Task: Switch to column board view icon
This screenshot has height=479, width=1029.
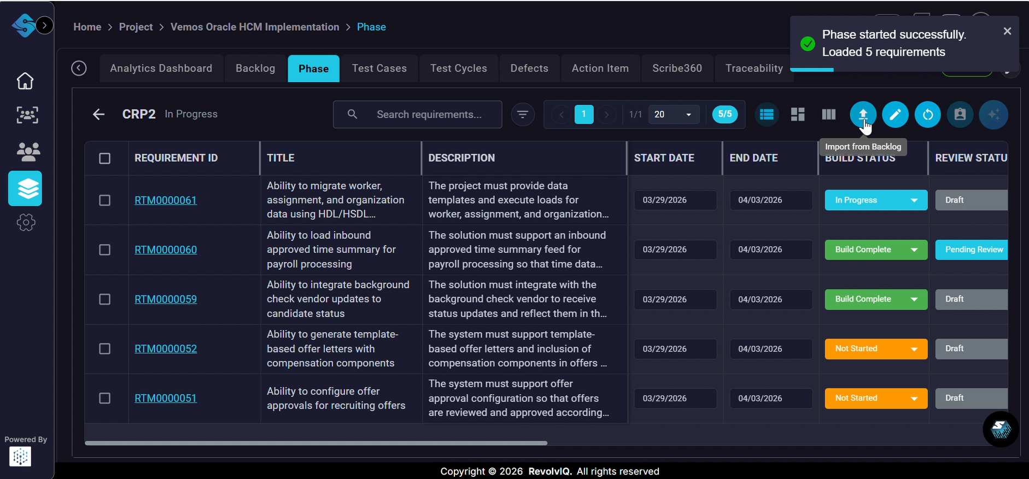Action: [829, 115]
